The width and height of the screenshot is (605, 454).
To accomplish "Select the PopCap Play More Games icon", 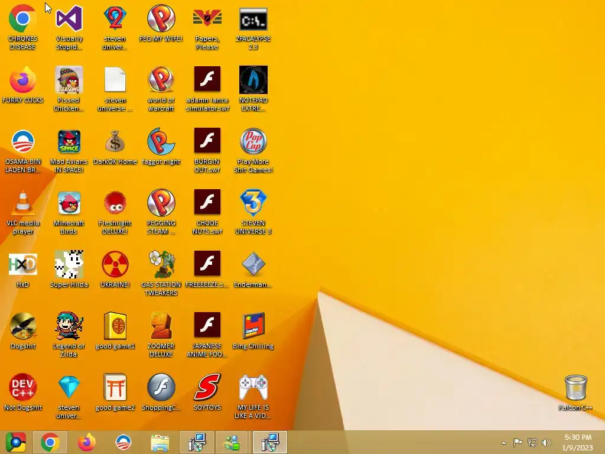I will [253, 151].
